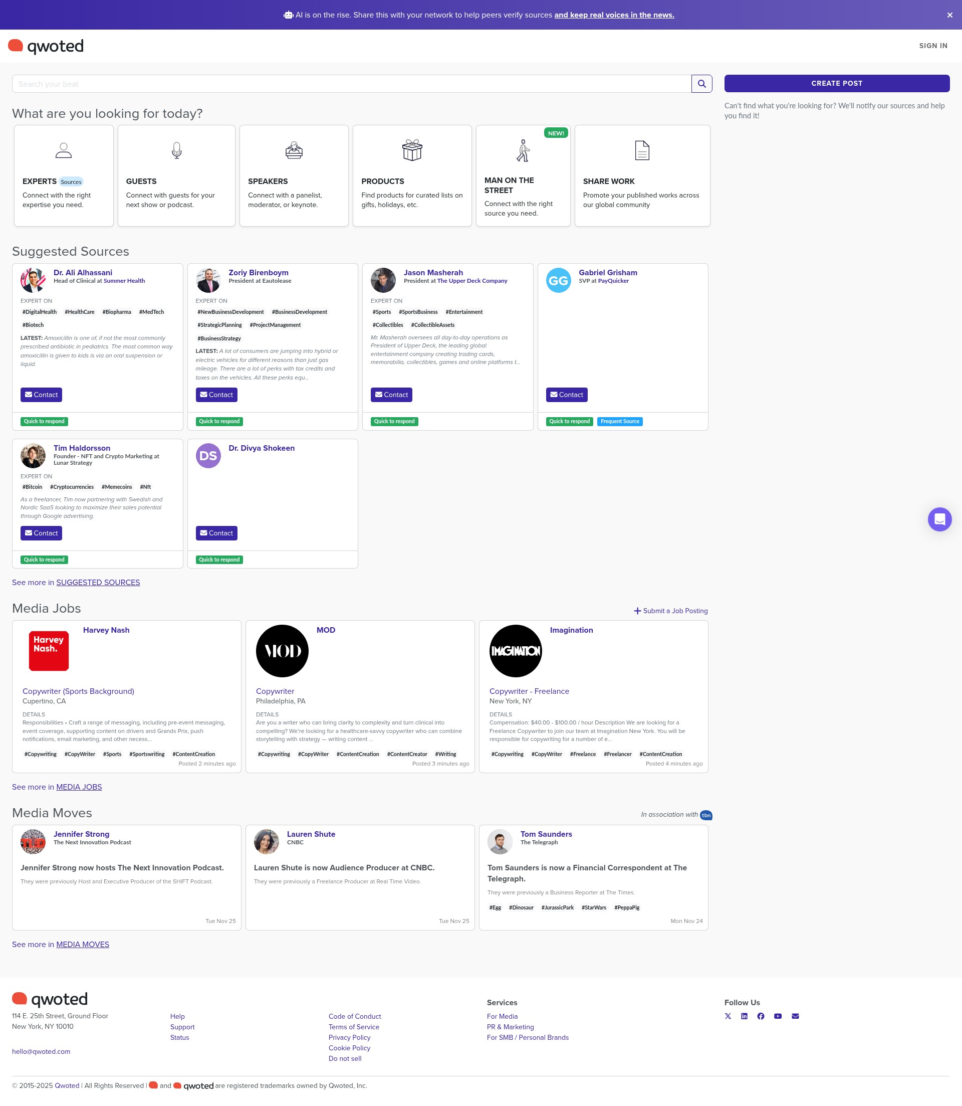The width and height of the screenshot is (962, 1106).
Task: Open the Code of Conduct link
Action: [x=355, y=1017]
